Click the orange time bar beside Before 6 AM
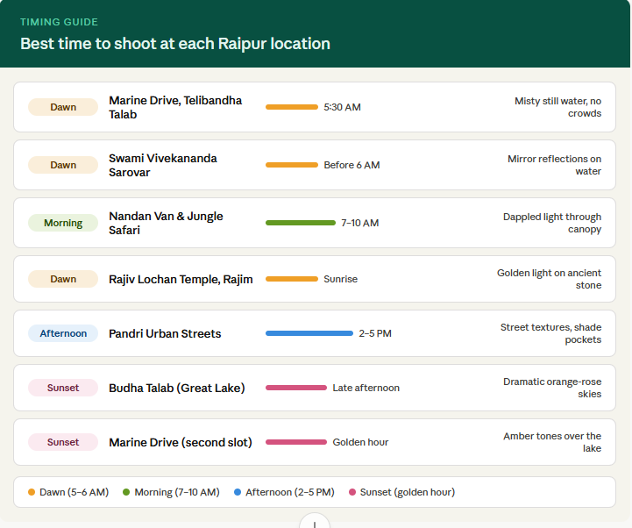Image resolution: width=632 pixels, height=528 pixels. click(292, 165)
